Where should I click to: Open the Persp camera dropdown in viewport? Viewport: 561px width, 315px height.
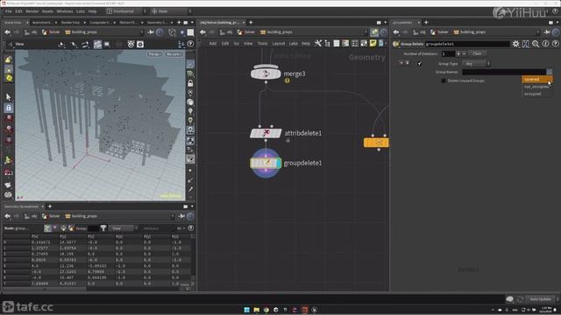point(154,54)
